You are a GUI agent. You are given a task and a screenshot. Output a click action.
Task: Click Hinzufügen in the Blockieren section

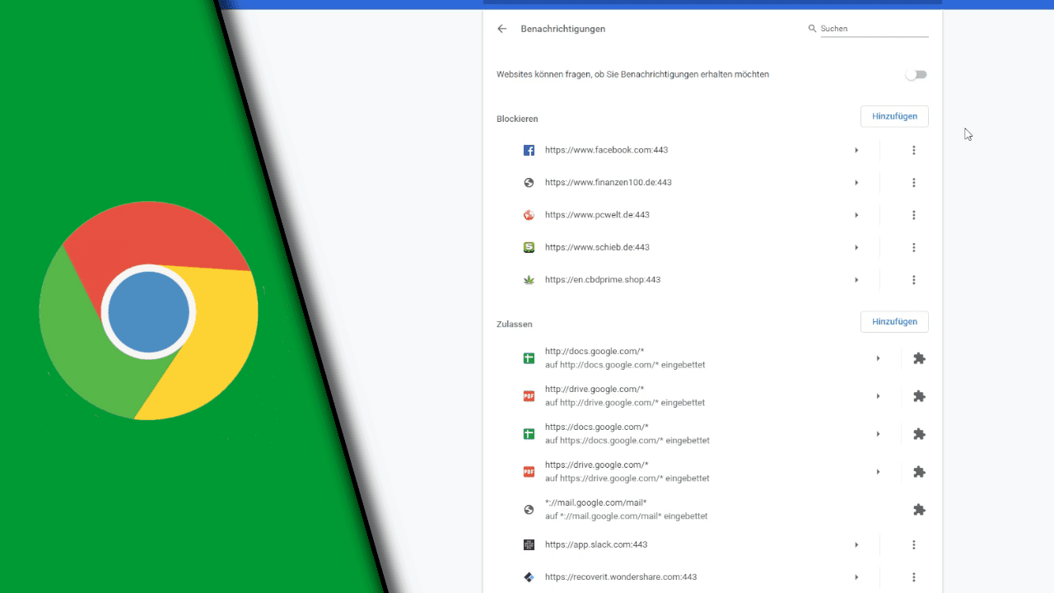[x=894, y=116]
